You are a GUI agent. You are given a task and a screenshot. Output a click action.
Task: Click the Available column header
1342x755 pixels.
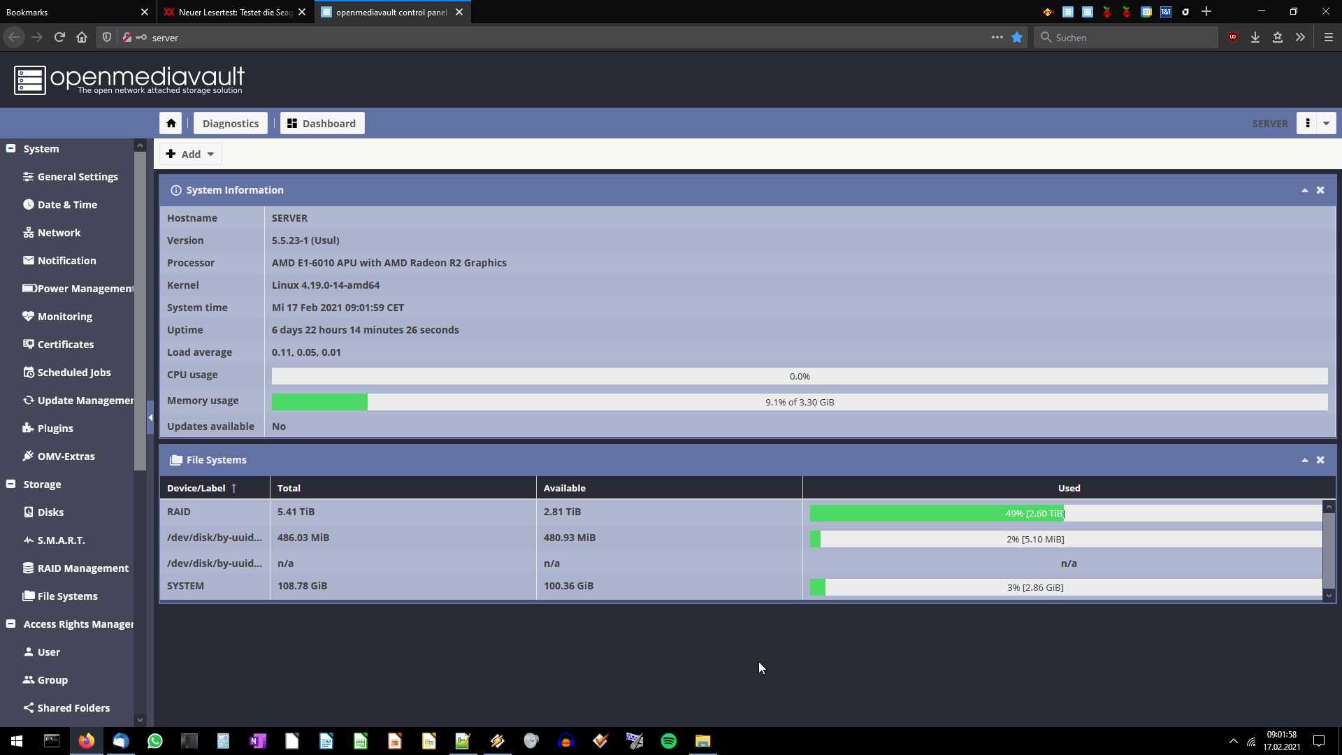tap(670, 488)
